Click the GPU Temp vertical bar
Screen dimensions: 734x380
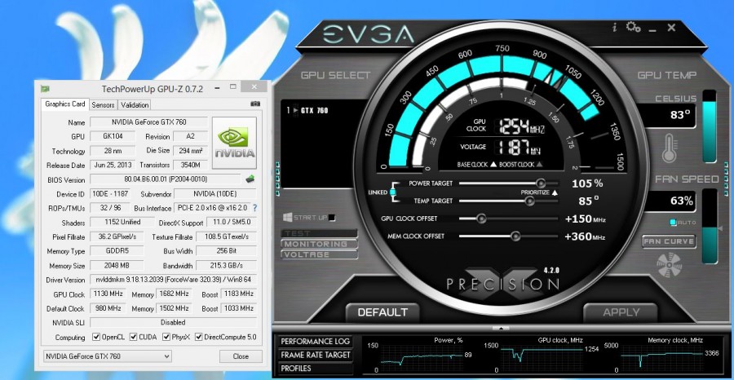pyautogui.click(x=710, y=126)
